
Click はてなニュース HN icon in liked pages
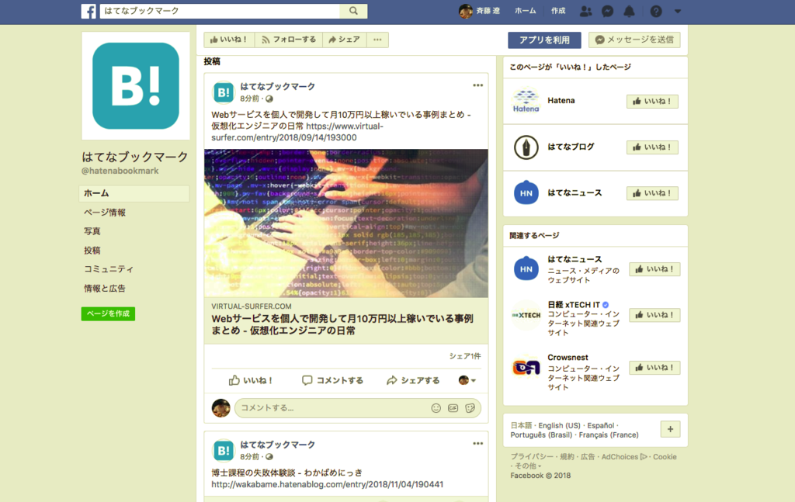526,193
